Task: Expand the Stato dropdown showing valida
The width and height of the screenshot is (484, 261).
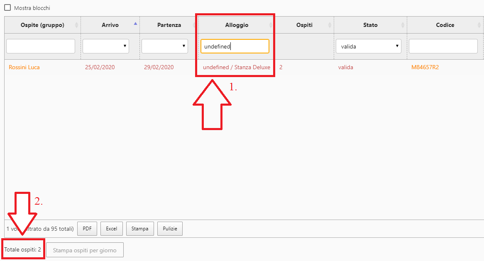Action: pyautogui.click(x=368, y=46)
